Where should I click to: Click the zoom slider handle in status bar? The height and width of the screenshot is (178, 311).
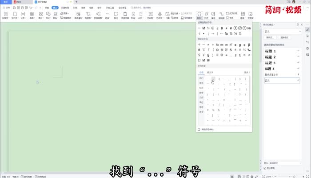click(x=294, y=176)
